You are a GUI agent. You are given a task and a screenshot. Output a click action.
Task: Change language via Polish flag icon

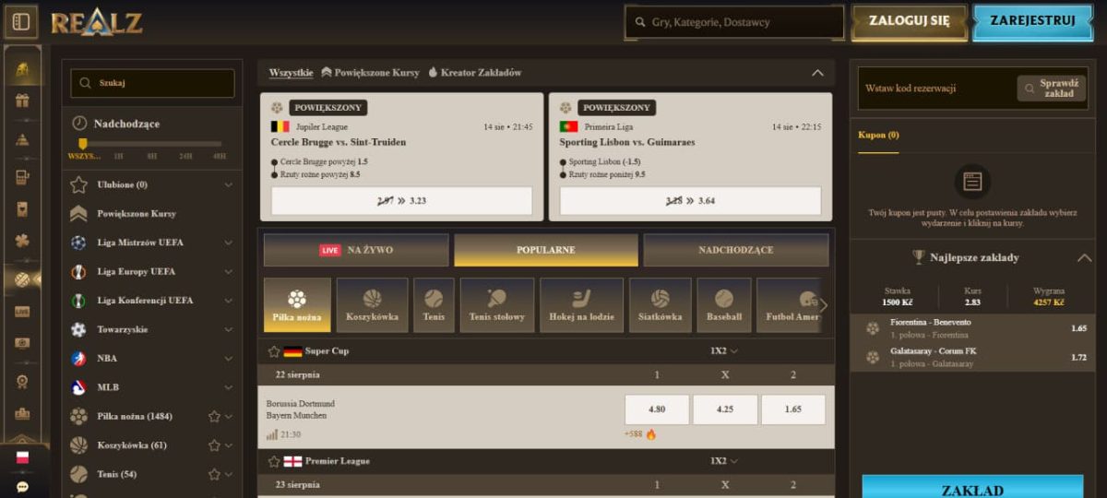click(x=22, y=457)
